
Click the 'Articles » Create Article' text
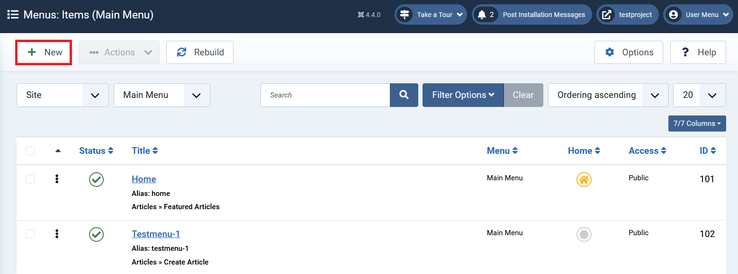point(170,262)
